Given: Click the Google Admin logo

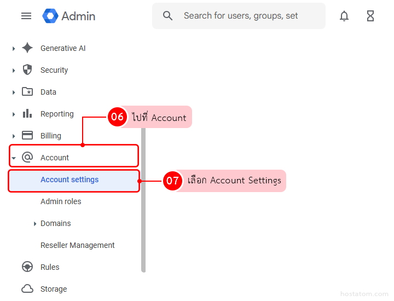Looking at the screenshot, I should click(x=69, y=16).
